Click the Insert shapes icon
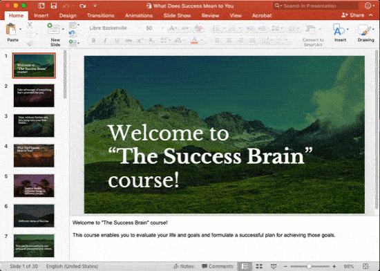The image size is (380, 271). [x=339, y=30]
